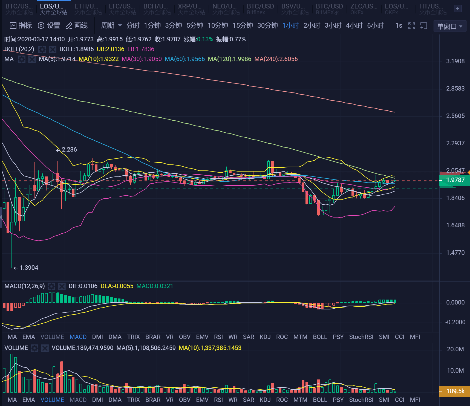Remove the MA indicator with its X

[32, 59]
